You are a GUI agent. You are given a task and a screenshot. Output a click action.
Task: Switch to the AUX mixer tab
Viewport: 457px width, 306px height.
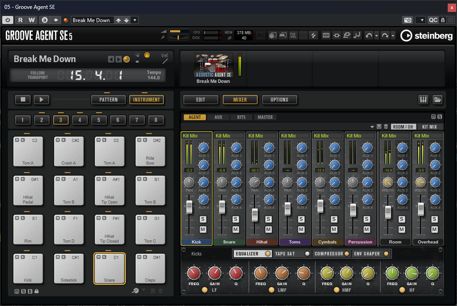[x=218, y=117]
